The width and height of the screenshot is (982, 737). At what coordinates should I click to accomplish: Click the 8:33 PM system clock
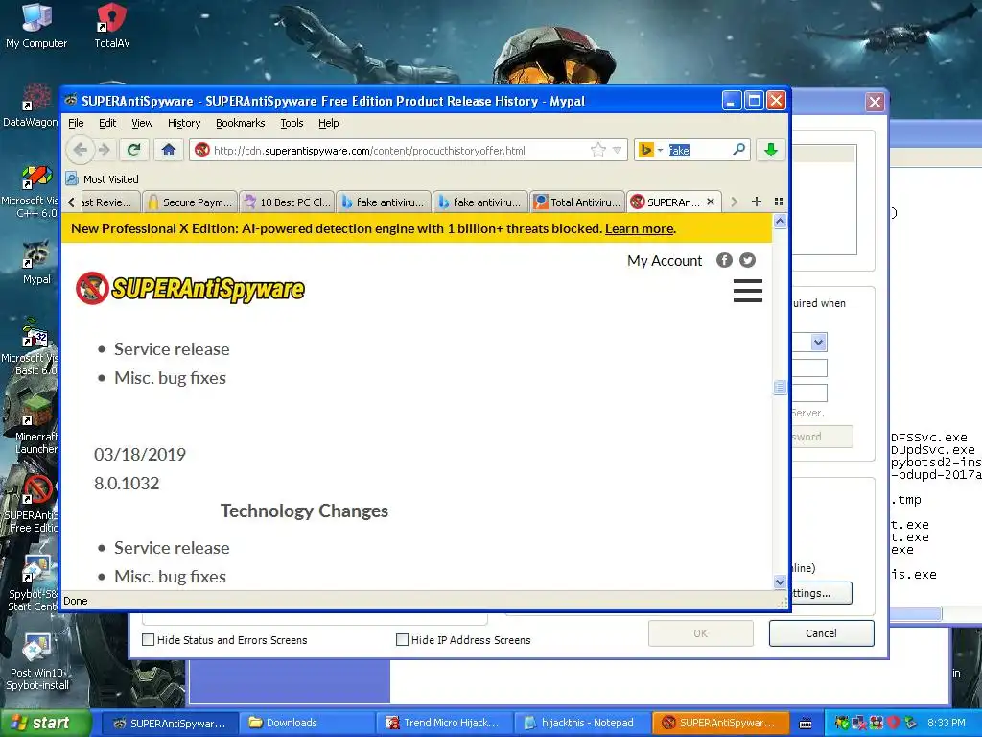point(946,724)
